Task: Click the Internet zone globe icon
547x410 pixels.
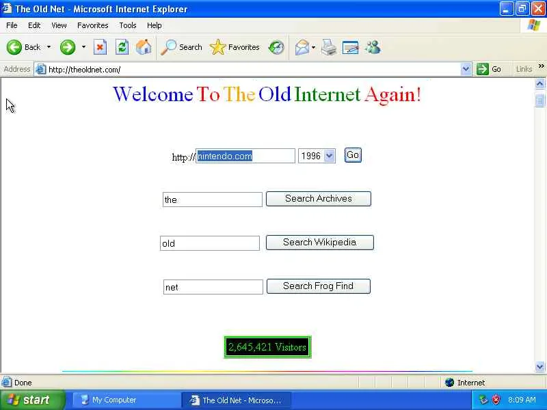Action: point(449,383)
